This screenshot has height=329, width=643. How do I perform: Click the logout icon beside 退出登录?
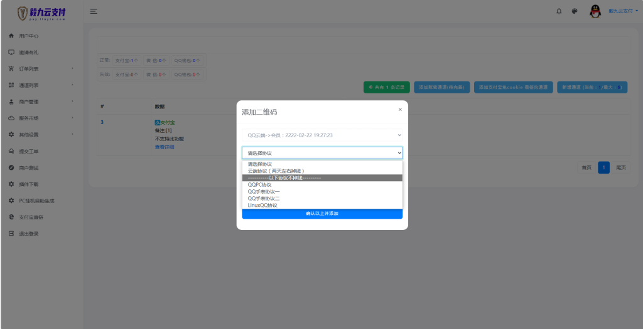[11, 234]
